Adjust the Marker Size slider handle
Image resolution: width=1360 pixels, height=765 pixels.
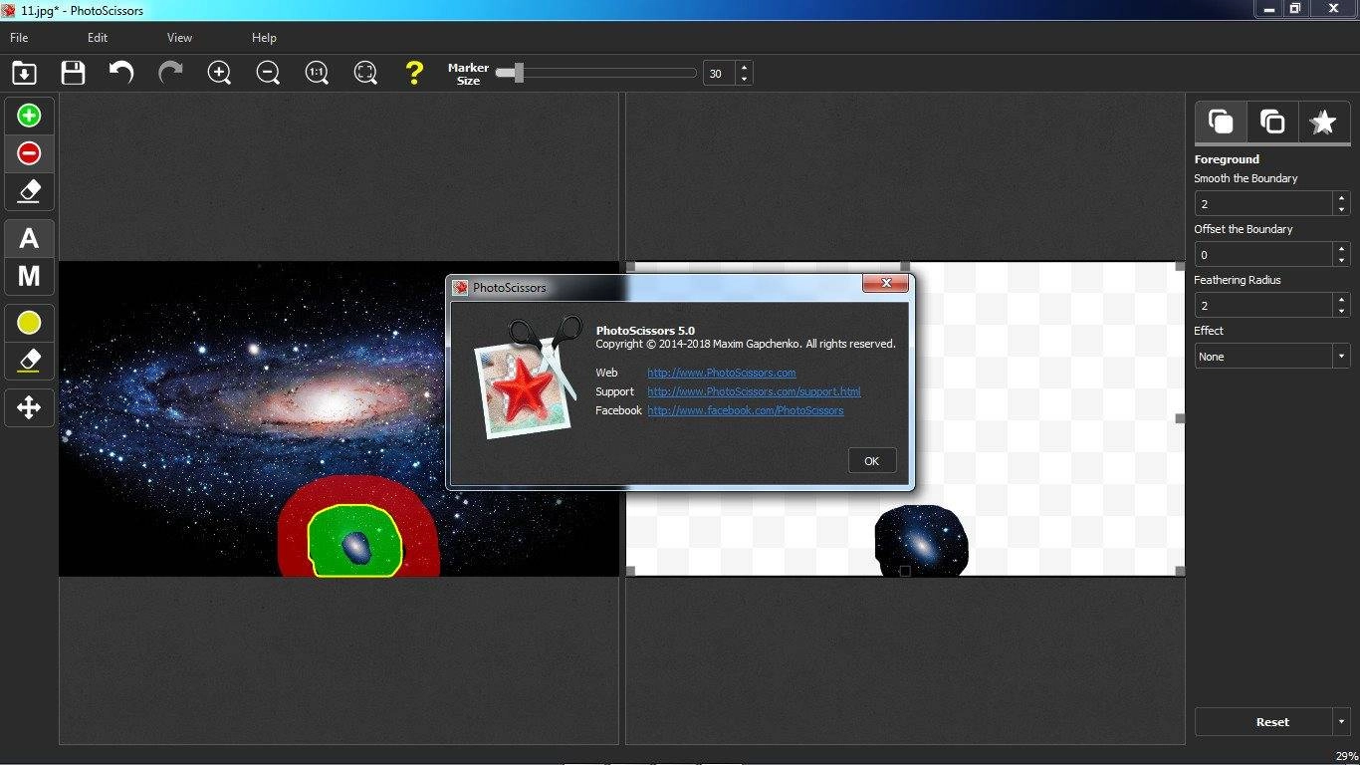click(x=518, y=73)
